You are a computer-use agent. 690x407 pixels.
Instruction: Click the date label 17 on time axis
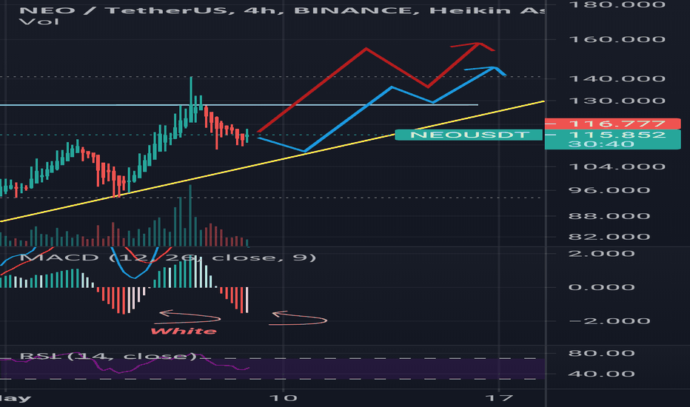(499, 398)
